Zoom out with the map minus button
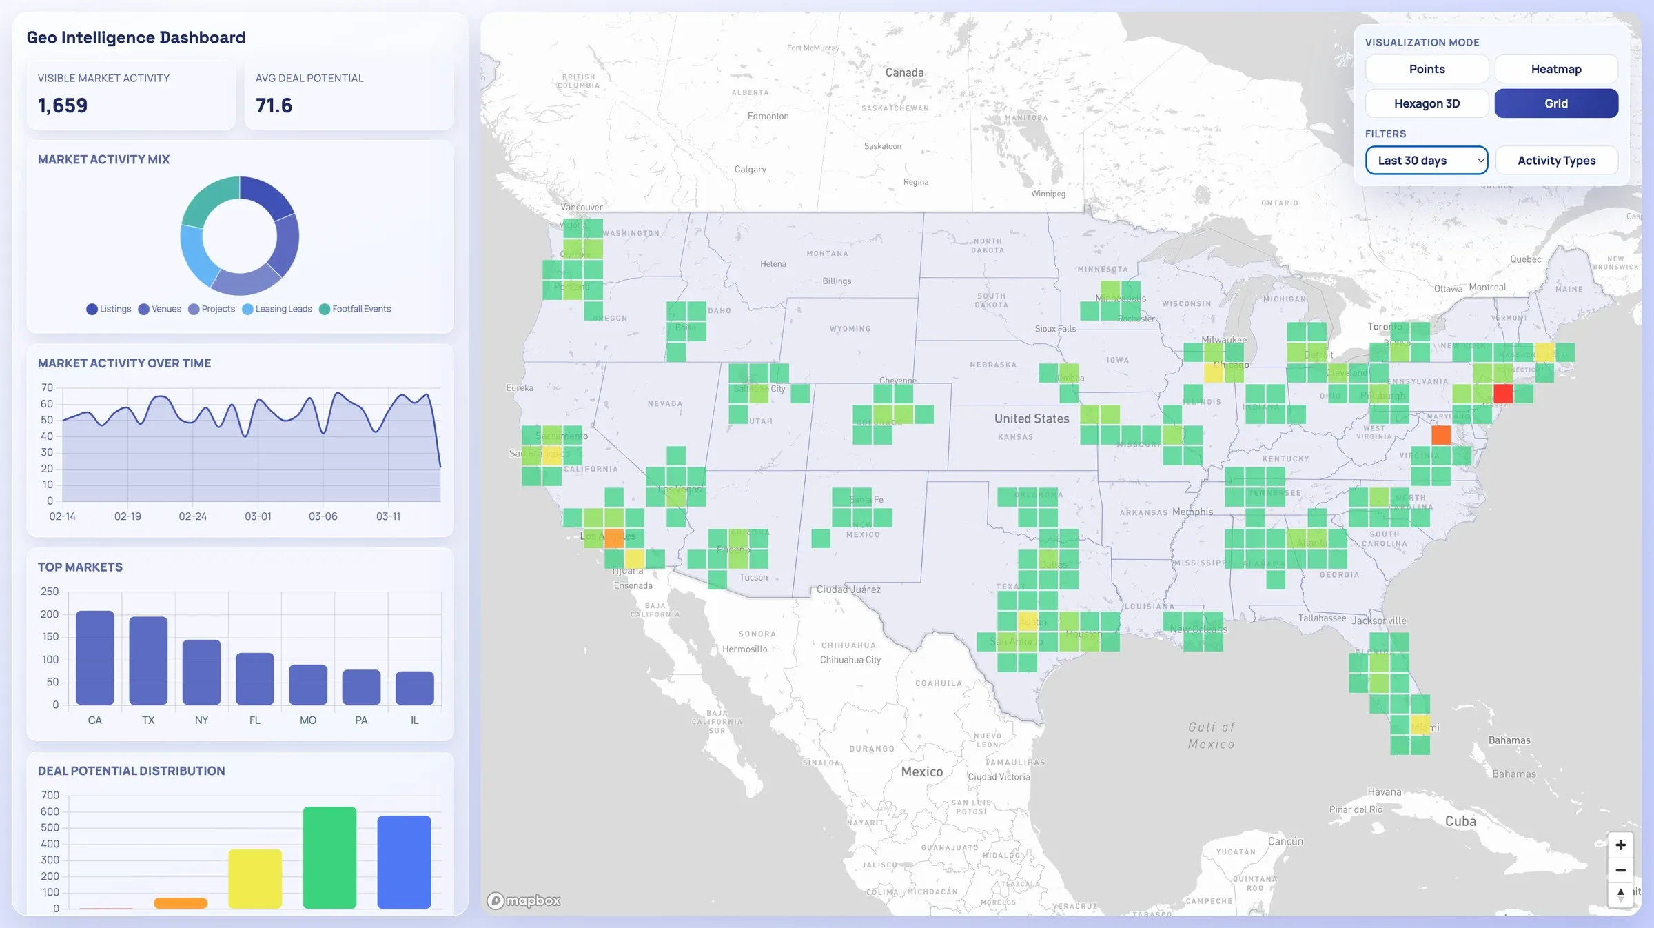 1620,870
